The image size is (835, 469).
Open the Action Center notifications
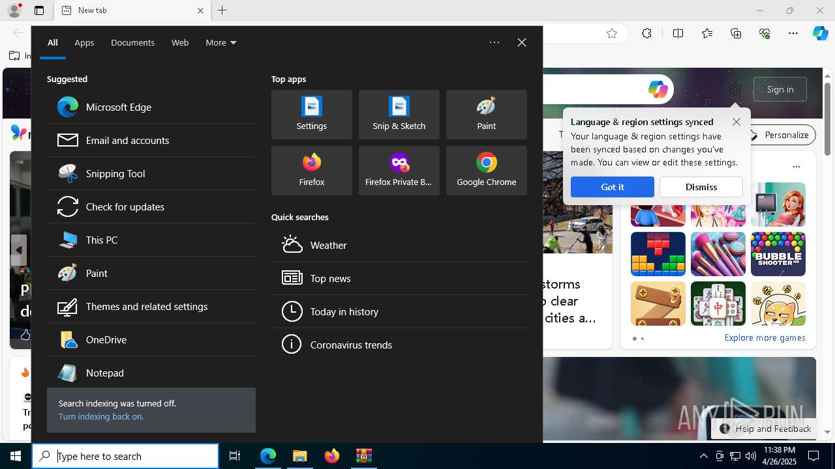tap(813, 456)
